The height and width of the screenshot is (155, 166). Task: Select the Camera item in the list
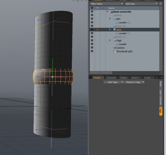[124, 47]
